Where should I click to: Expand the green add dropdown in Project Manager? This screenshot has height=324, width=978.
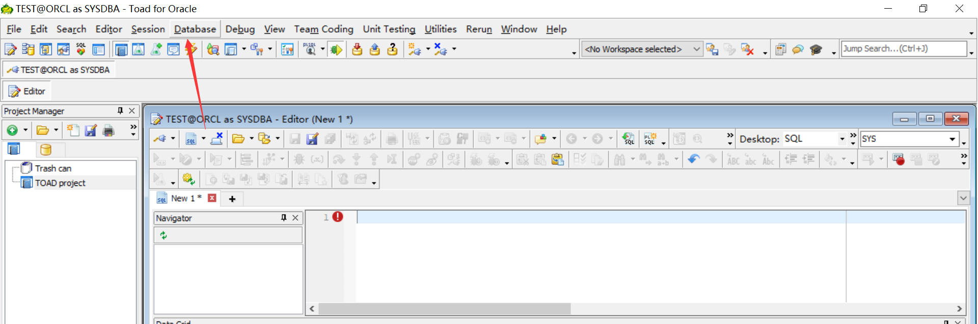25,130
